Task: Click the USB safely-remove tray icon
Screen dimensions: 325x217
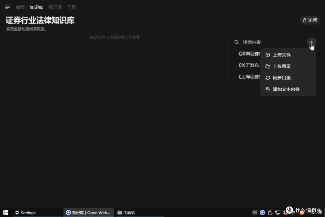Action: pos(270,212)
